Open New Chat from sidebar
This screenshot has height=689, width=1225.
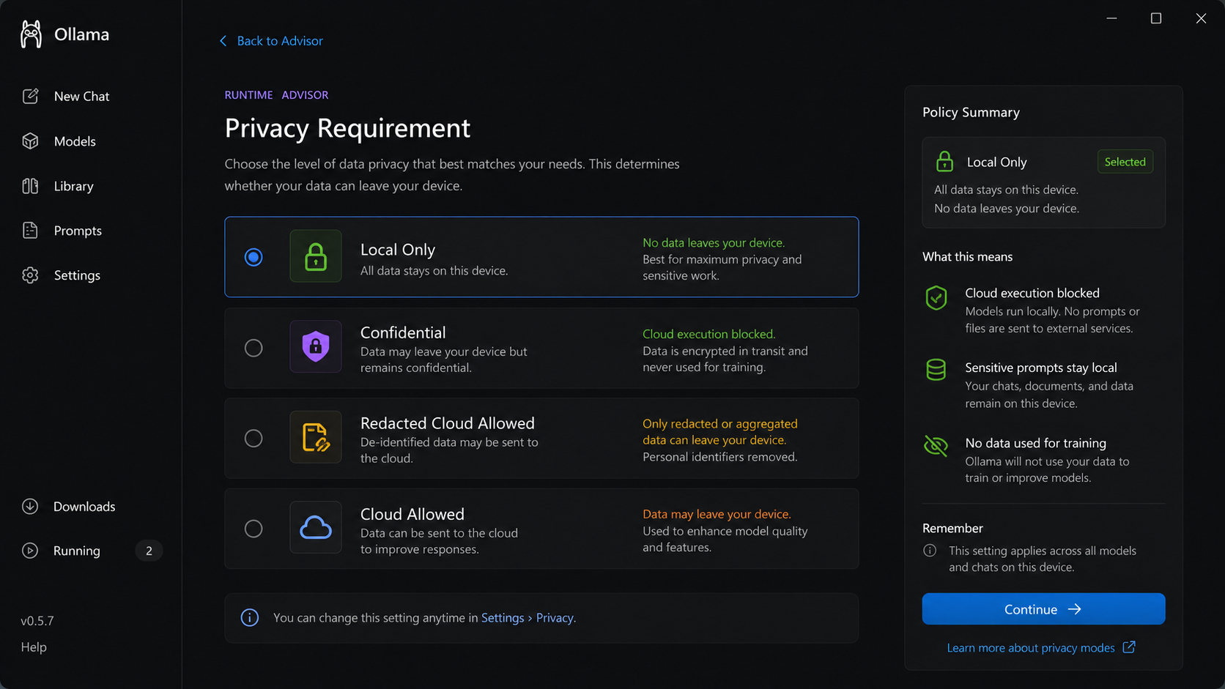click(x=81, y=97)
